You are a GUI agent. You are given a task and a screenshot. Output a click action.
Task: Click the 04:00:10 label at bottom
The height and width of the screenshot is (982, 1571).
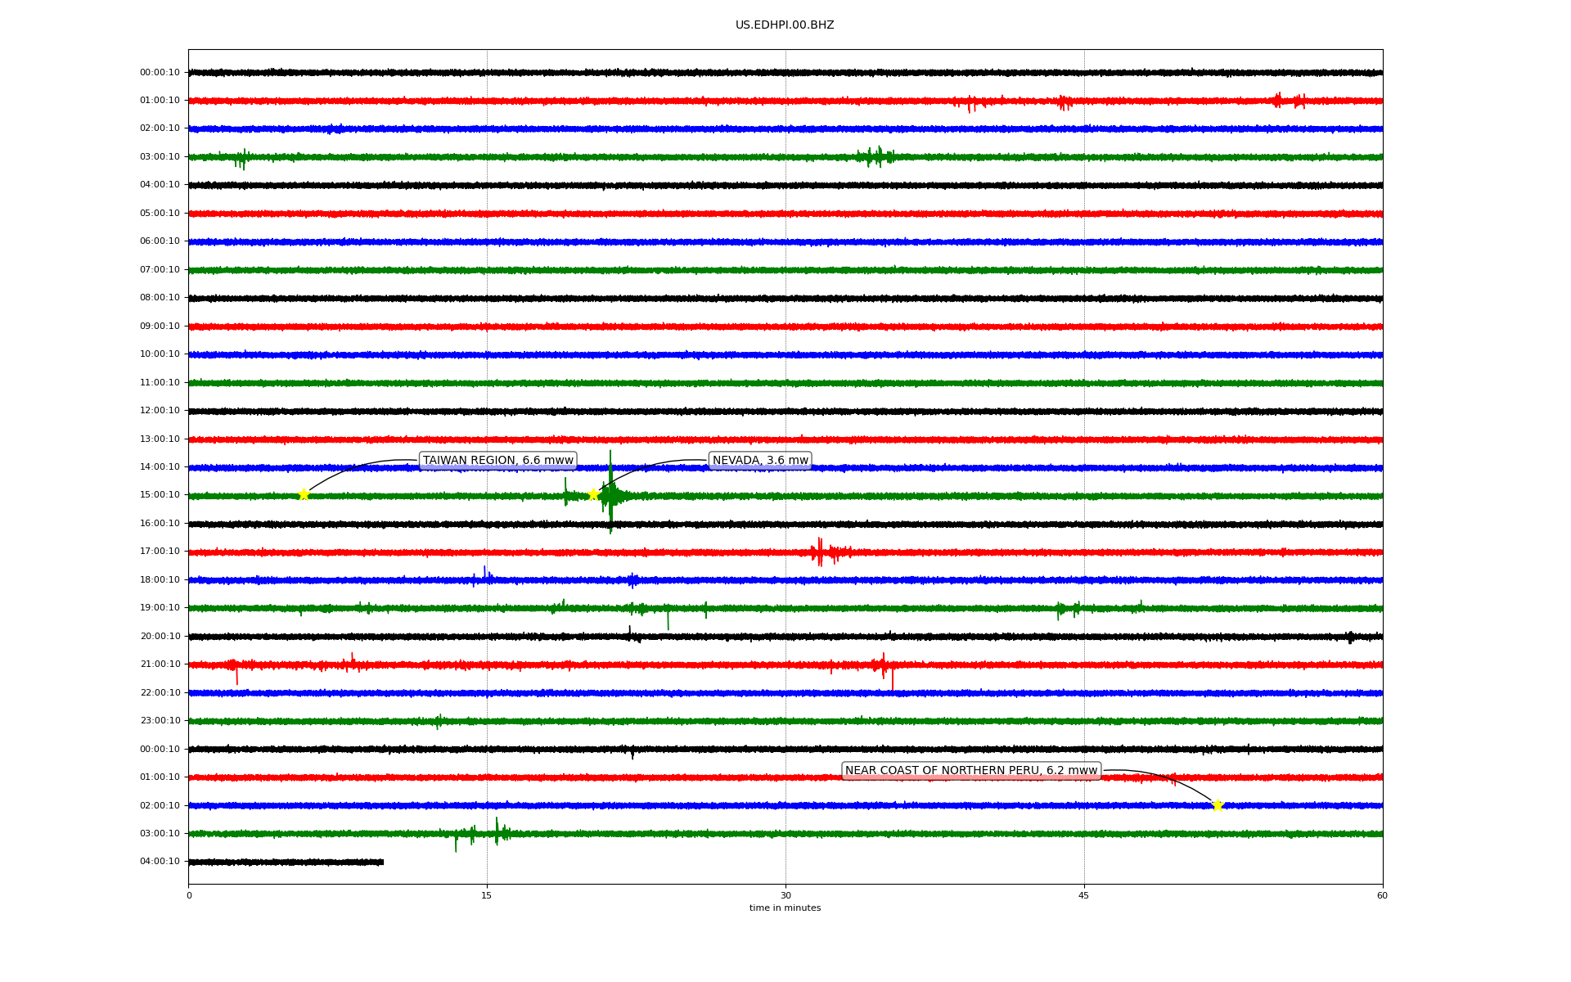160,862
